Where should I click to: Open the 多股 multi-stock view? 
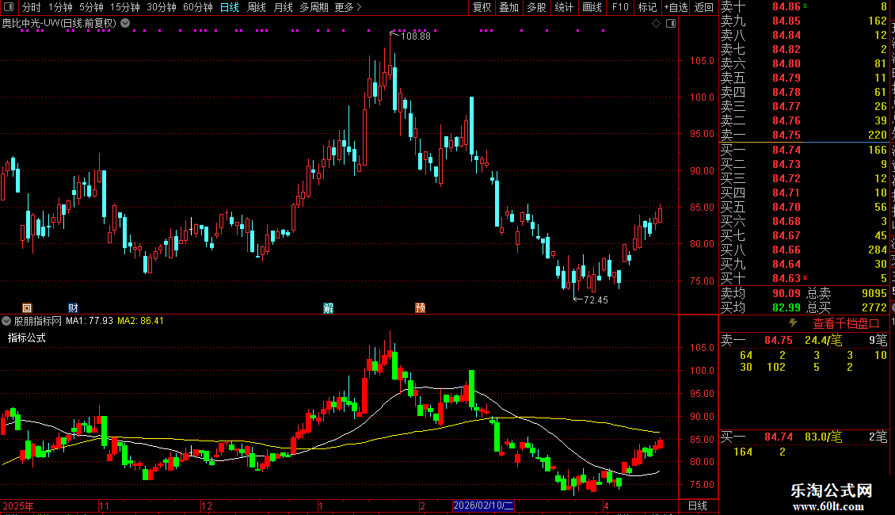pos(536,7)
